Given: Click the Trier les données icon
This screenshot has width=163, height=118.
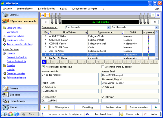Looking at the screenshot, I should point(4,44).
